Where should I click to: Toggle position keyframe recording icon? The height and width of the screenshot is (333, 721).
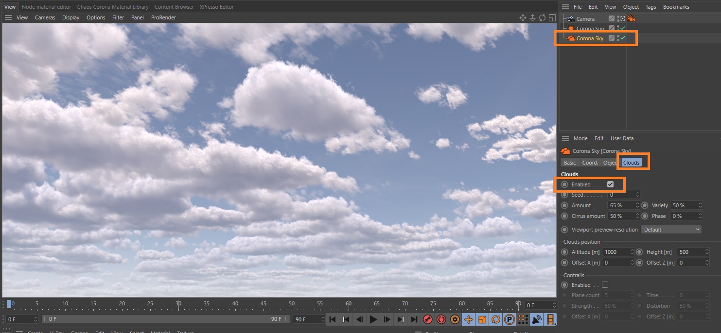pos(468,319)
